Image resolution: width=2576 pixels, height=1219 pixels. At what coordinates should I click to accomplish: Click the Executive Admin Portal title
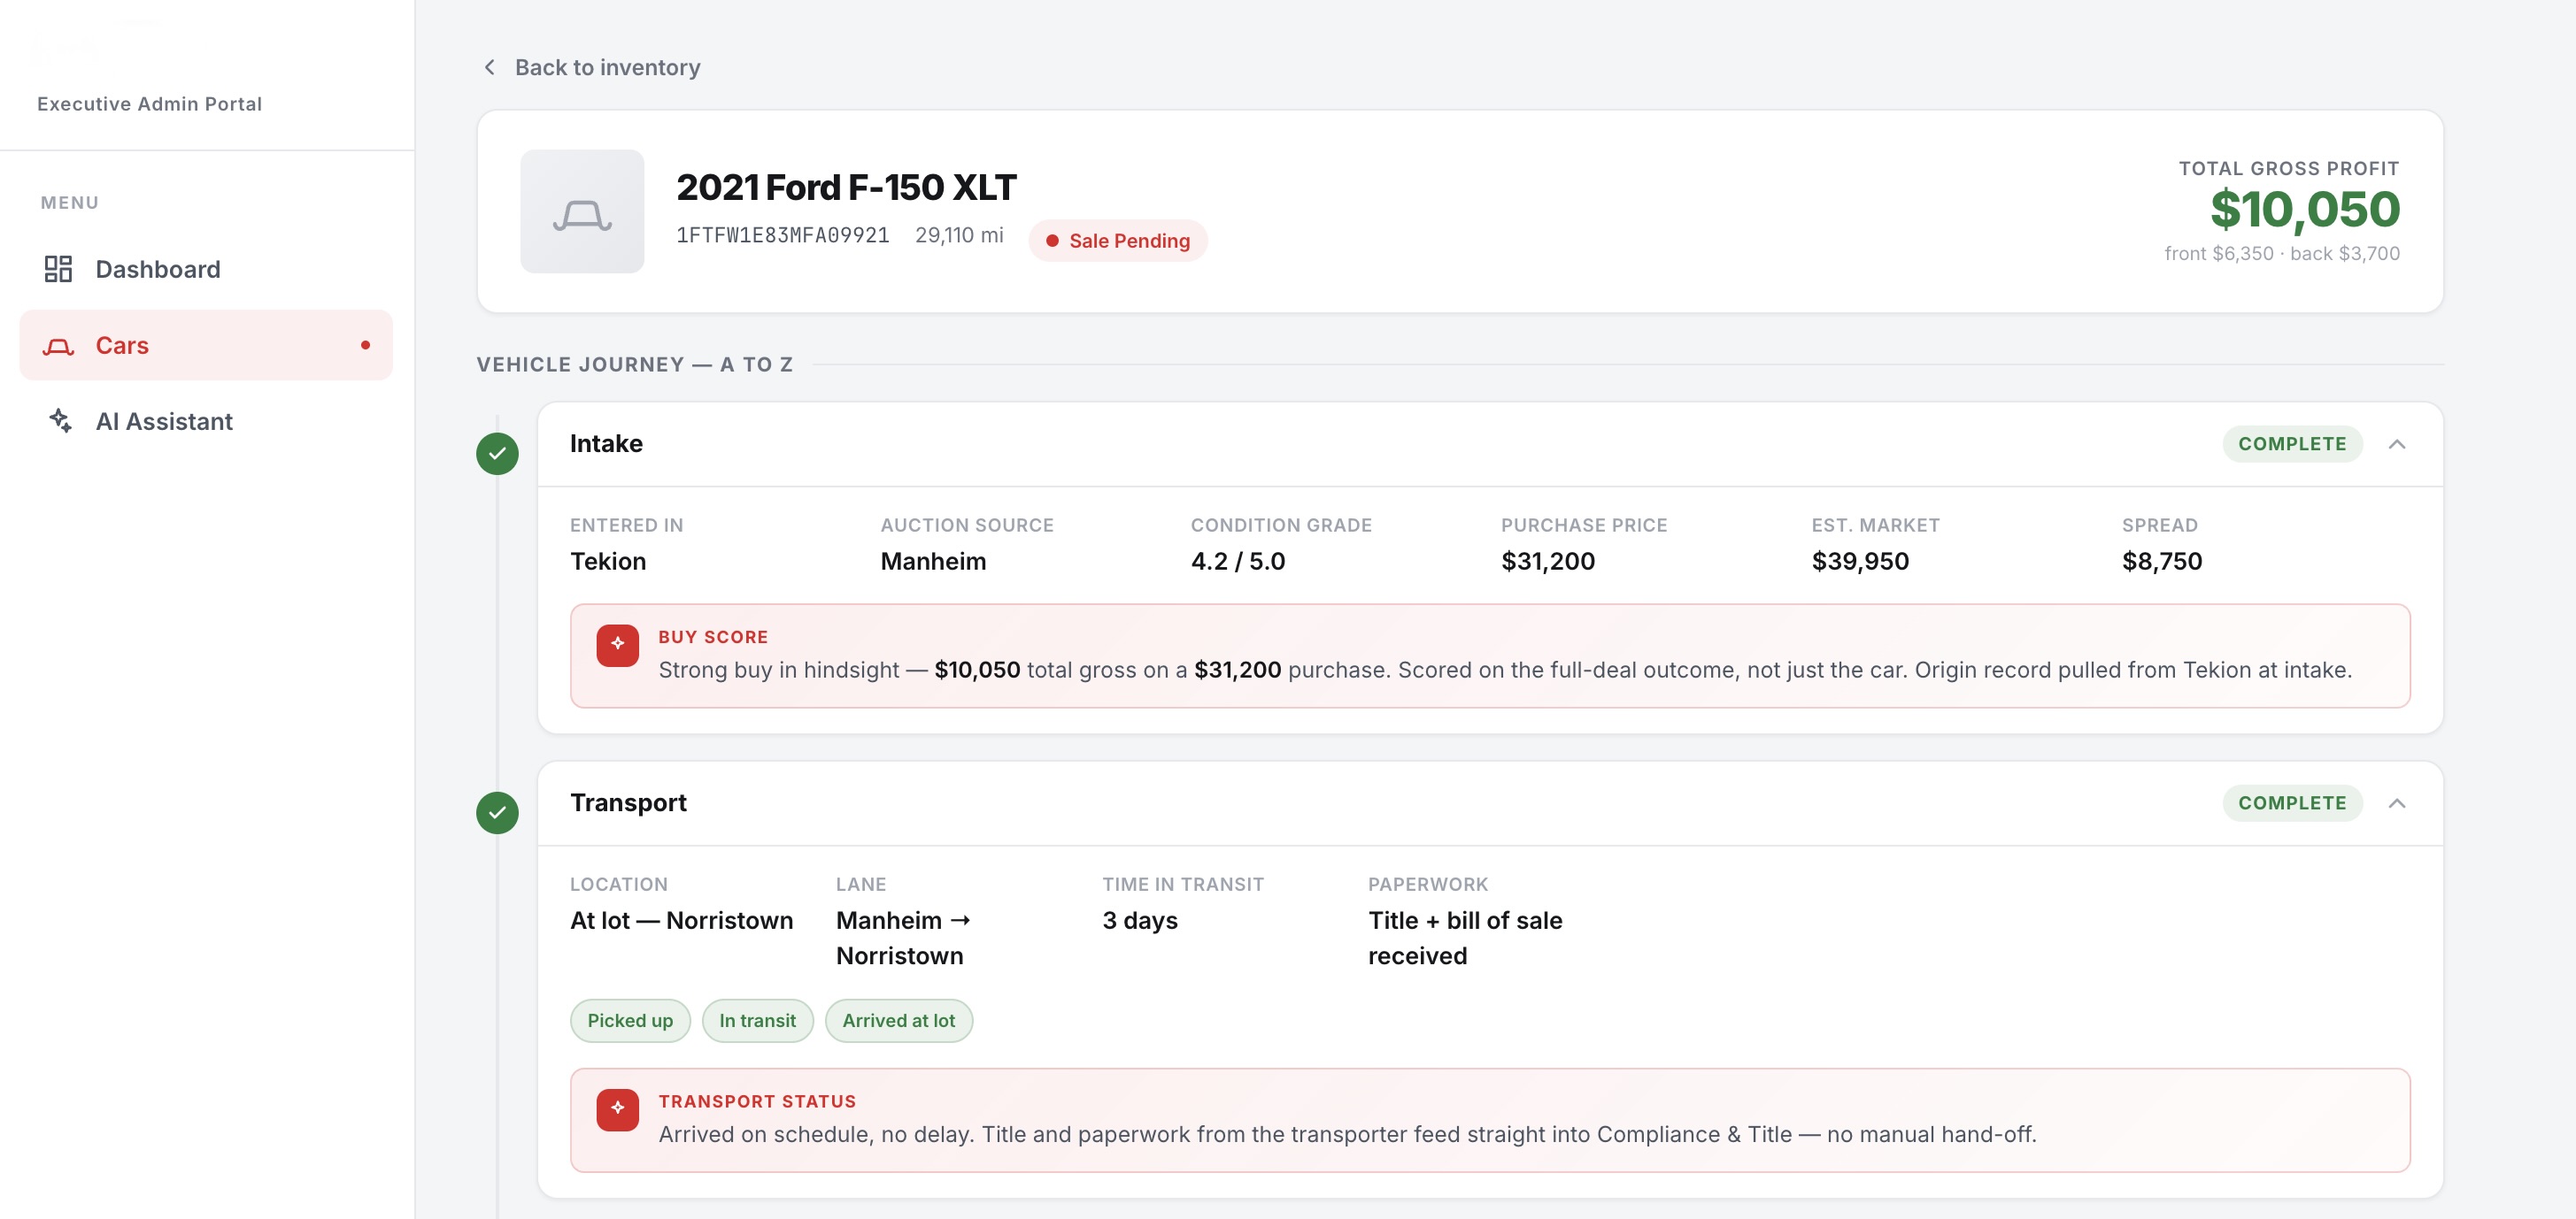click(149, 103)
